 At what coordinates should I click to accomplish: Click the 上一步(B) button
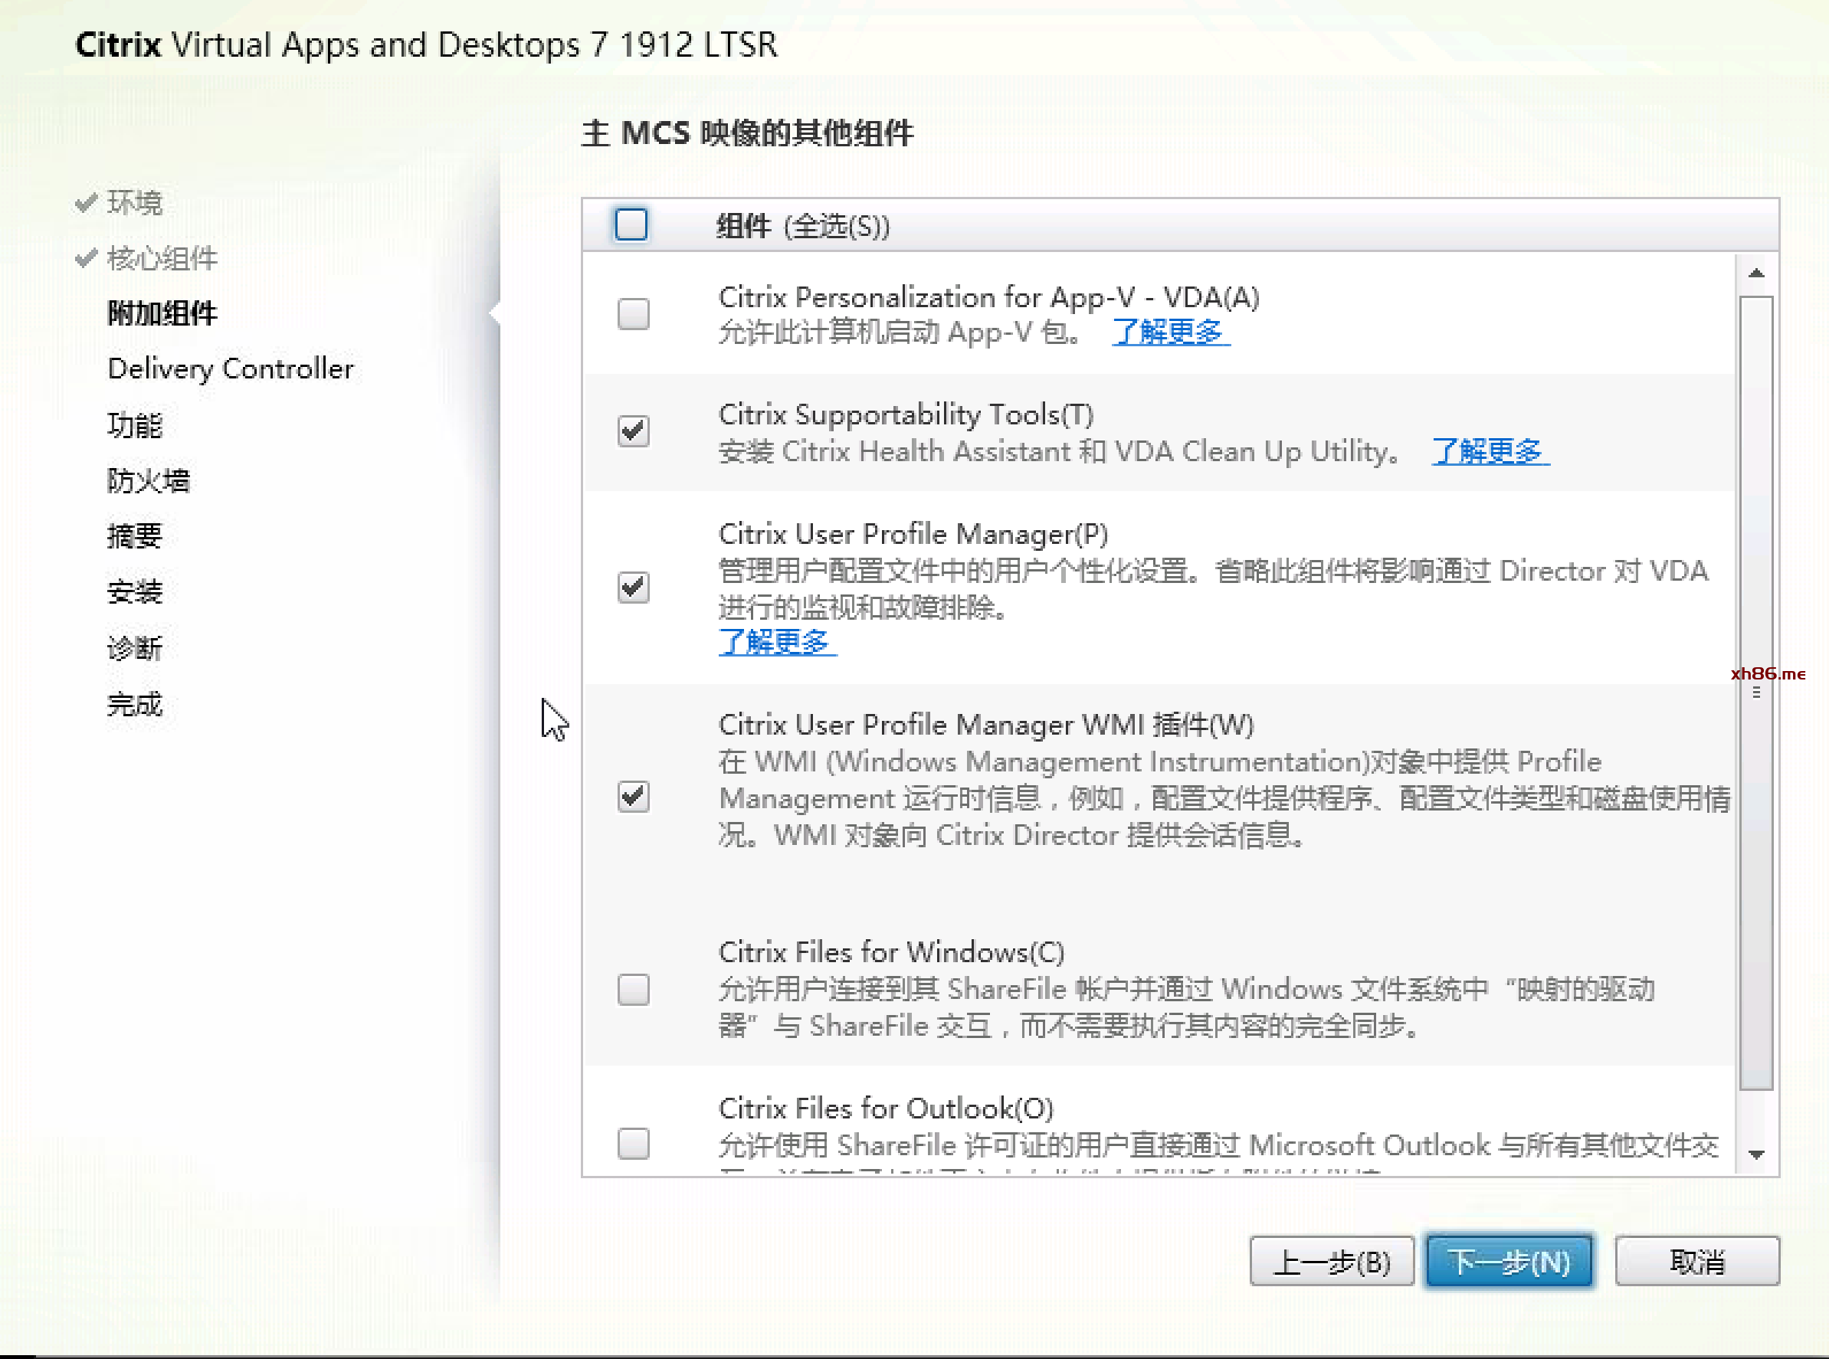pos(1330,1260)
